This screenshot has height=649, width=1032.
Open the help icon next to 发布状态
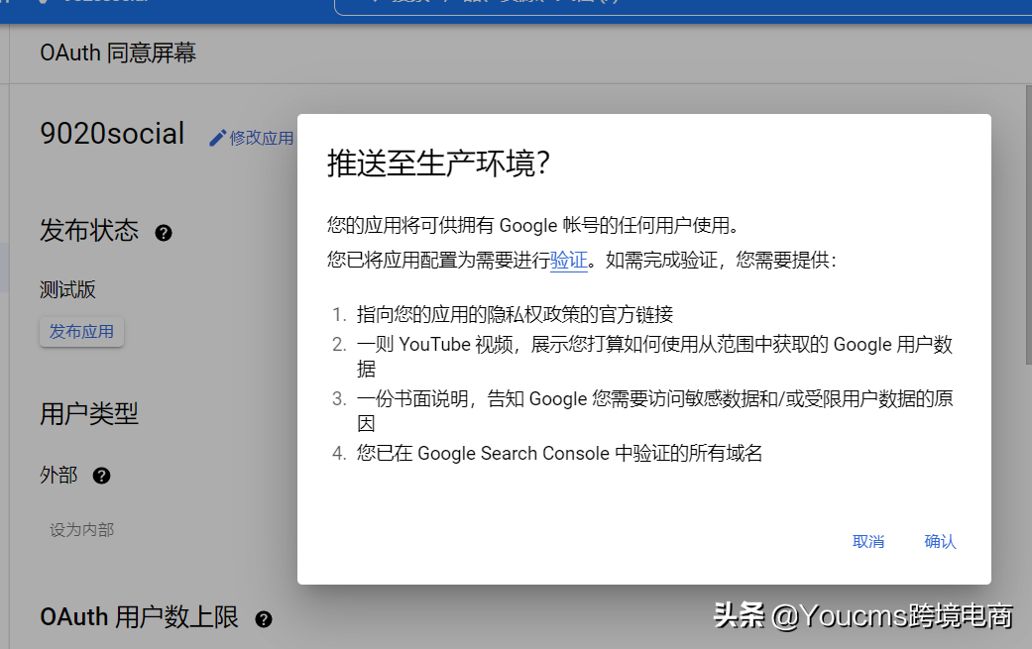tap(164, 233)
